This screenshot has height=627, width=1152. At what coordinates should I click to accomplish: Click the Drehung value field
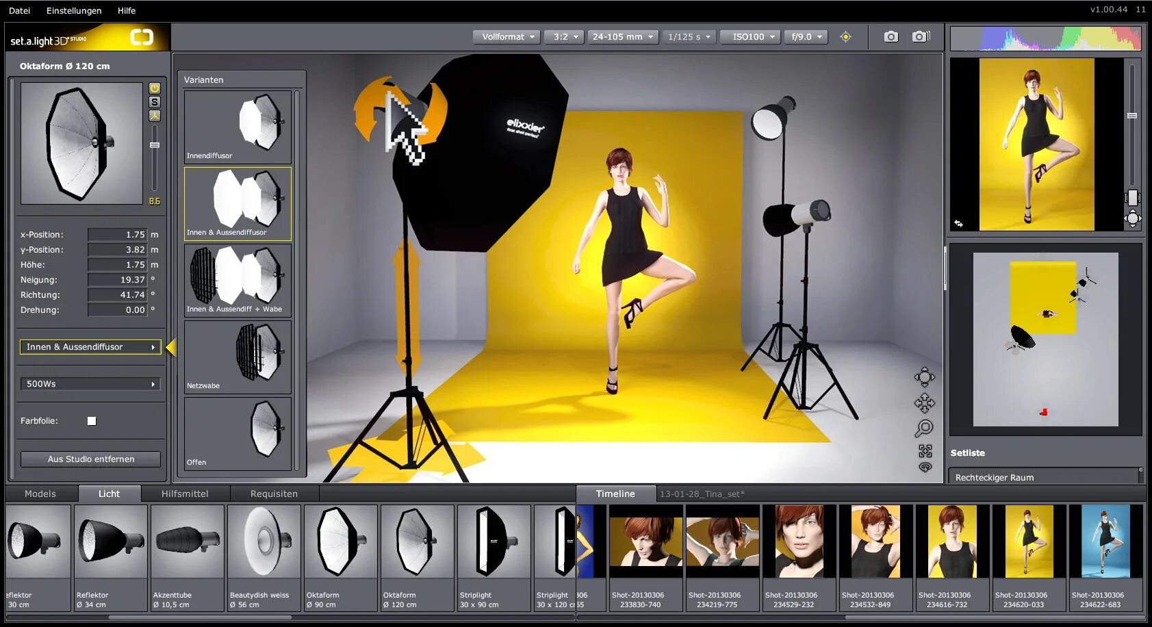click(117, 309)
